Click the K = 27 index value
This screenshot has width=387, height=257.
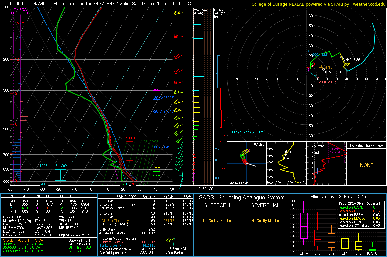click(x=39, y=217)
